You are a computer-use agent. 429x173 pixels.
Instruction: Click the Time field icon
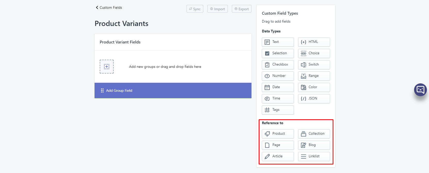[x=267, y=98]
